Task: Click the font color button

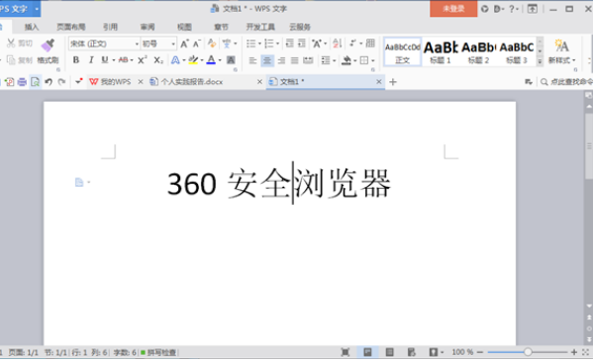Action: (x=211, y=59)
